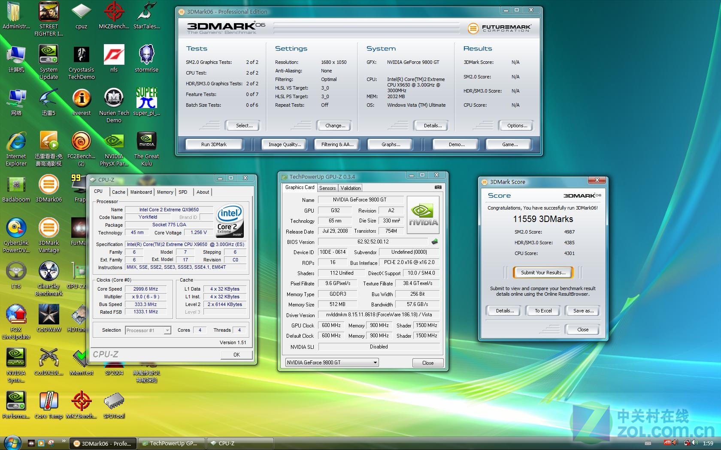Screen dimensions: 721x450
Task: Open MemTest desktop icon
Action: pos(81,362)
